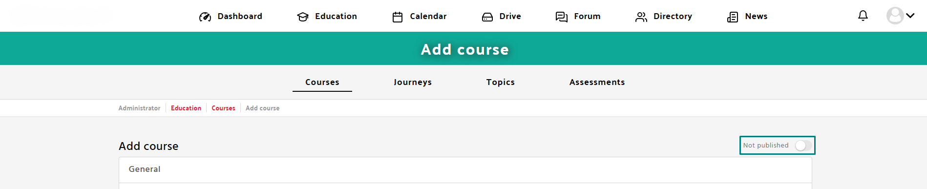Select the Courses tab

point(322,82)
